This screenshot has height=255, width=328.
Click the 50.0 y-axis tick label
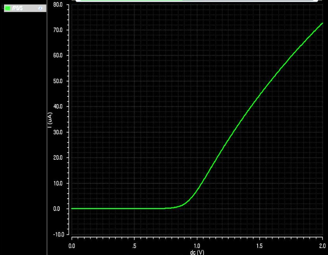pos(58,81)
